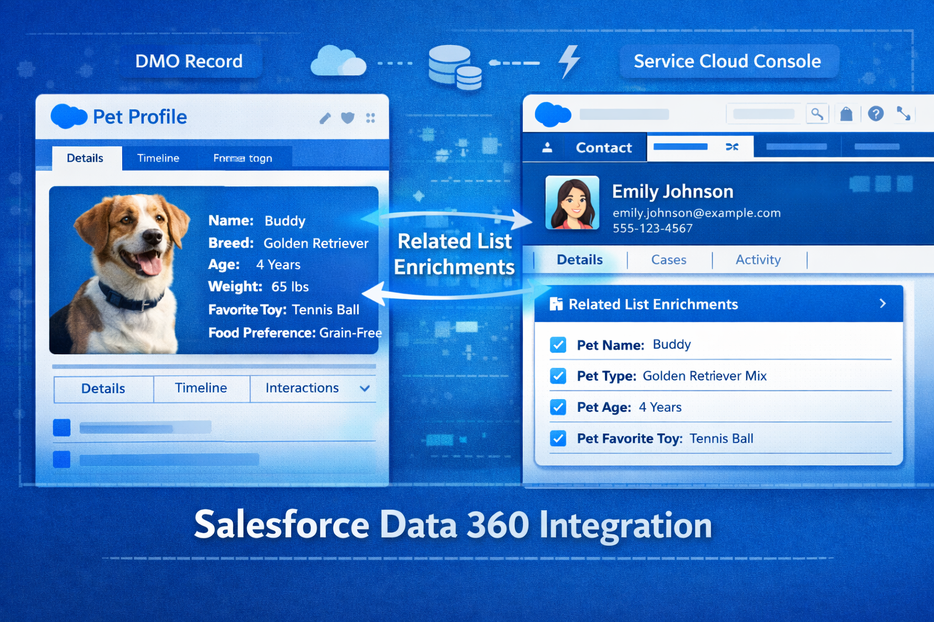Disable the Pet Favorite Toy checkbox
Viewport: 934px width, 622px height.
(558, 438)
